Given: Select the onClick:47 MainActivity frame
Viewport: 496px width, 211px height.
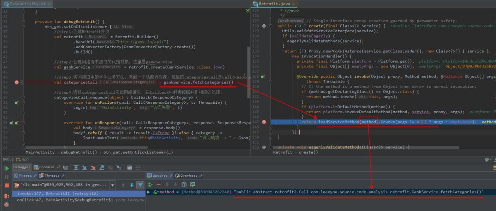Looking at the screenshot, I should pyautogui.click(x=78, y=200).
